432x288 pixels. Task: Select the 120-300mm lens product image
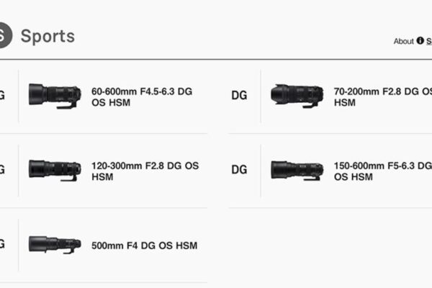coord(55,170)
